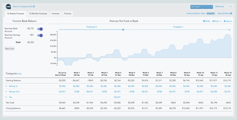The height and width of the screenshot is (120, 237).
Task: Open the Invoices tab
Action: (x=55, y=14)
